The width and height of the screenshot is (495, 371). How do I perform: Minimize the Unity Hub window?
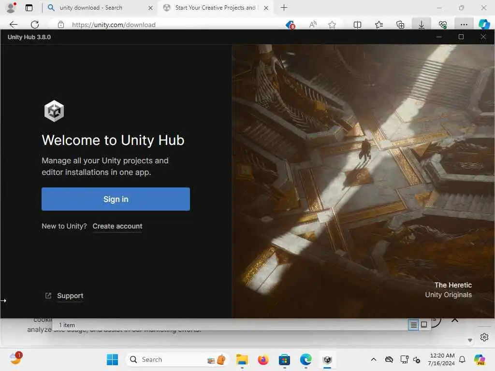click(439, 37)
